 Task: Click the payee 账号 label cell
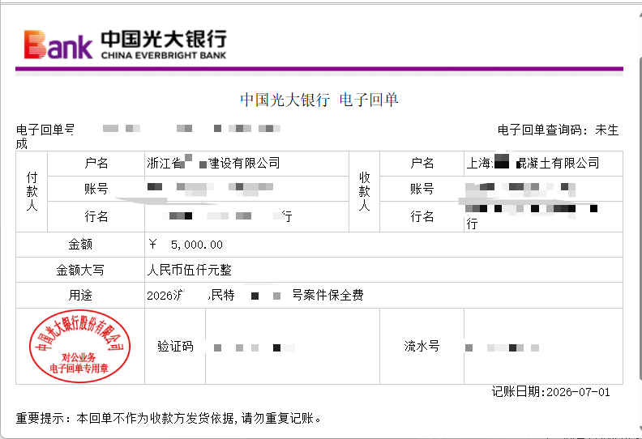coord(422,189)
